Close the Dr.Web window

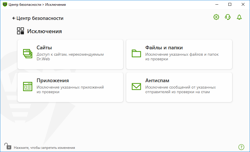tap(243, 4)
